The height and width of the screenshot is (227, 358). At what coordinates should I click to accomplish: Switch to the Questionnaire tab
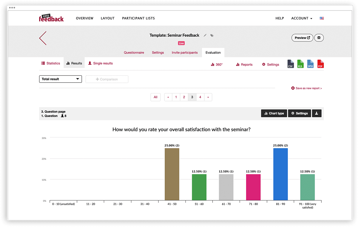[x=134, y=52]
